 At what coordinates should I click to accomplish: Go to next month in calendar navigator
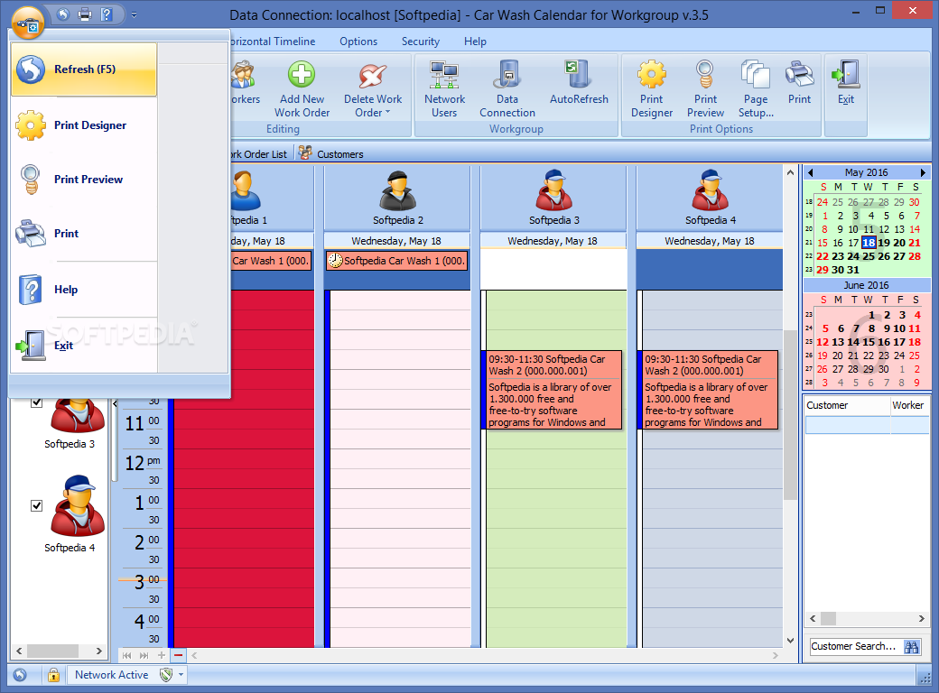(923, 172)
